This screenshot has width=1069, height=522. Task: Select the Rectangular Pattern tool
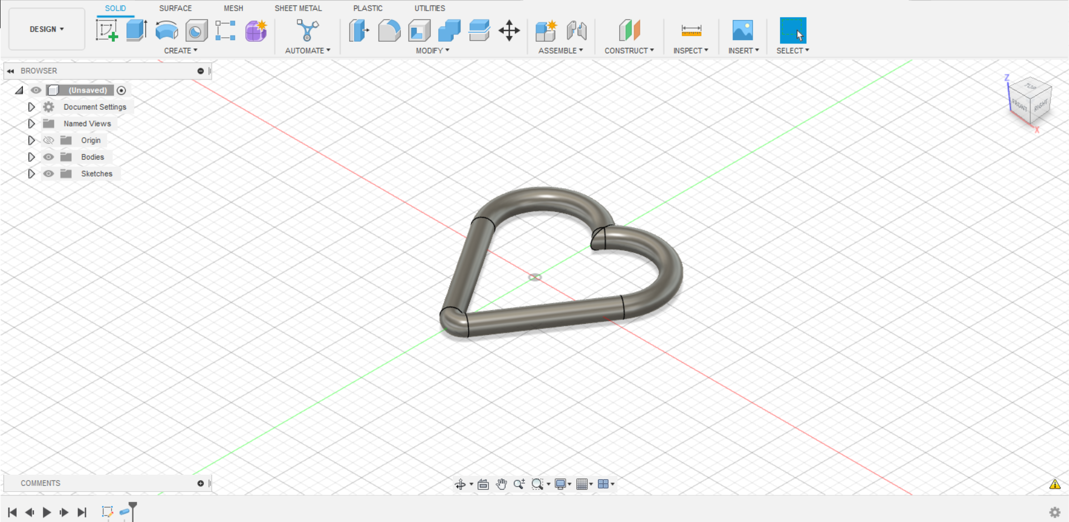(225, 31)
